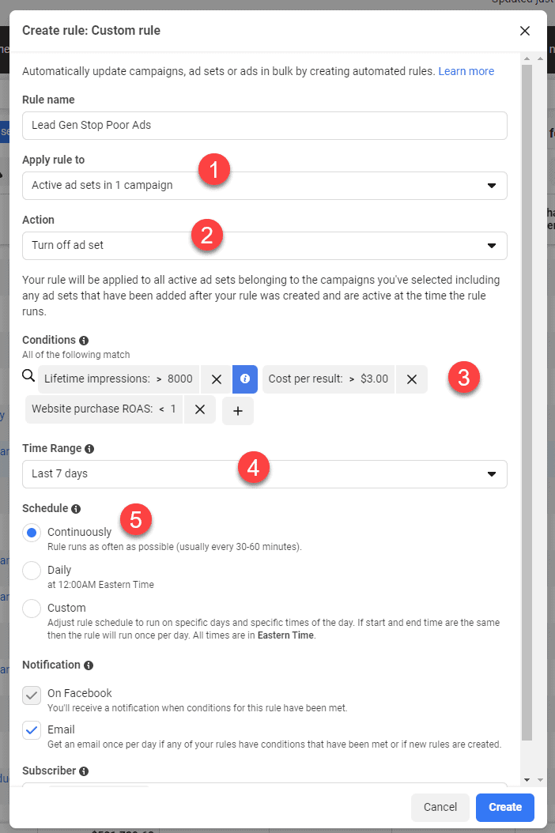Show info for Notification
This screenshot has height=833, width=555.
(x=89, y=665)
